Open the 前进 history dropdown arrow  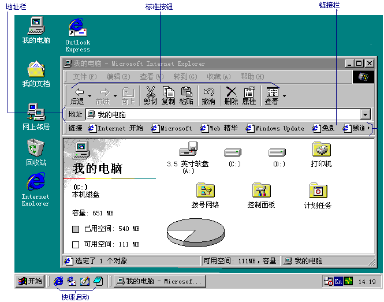click(x=115, y=96)
